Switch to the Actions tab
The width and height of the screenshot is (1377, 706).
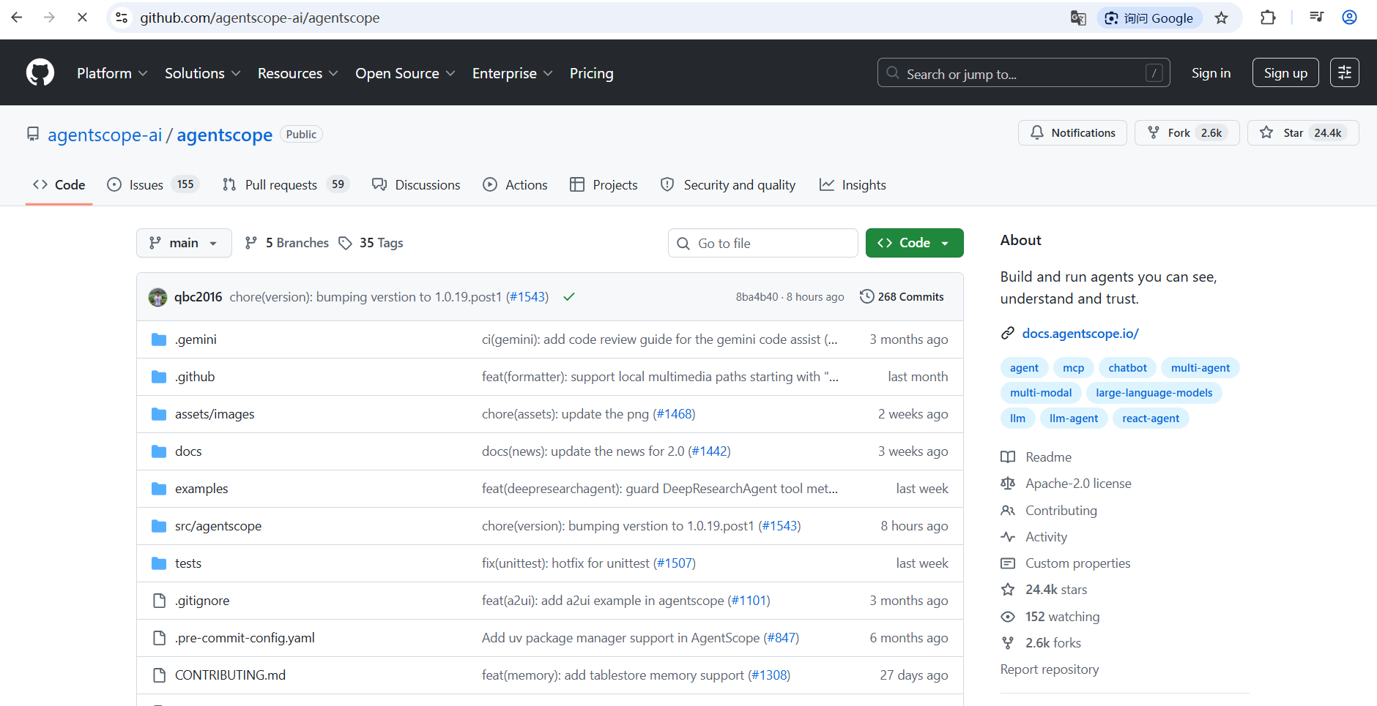coord(515,185)
